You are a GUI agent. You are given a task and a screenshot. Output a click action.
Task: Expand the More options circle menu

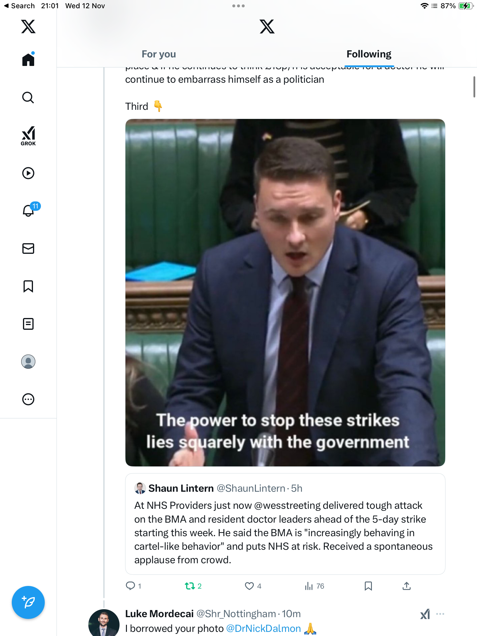pyautogui.click(x=28, y=399)
